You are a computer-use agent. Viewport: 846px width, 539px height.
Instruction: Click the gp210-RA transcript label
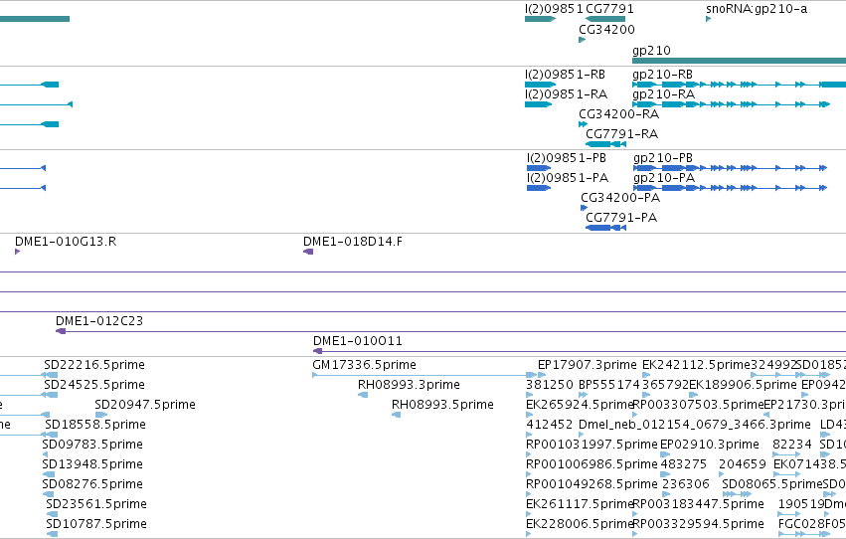[x=664, y=94]
